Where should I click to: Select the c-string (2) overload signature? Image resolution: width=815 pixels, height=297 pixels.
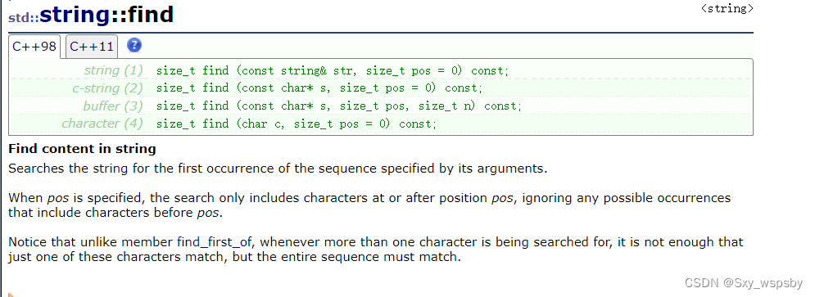(x=319, y=88)
